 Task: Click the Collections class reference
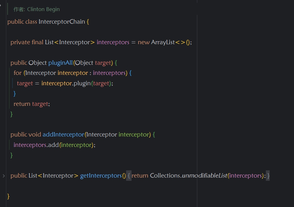coord(165,176)
